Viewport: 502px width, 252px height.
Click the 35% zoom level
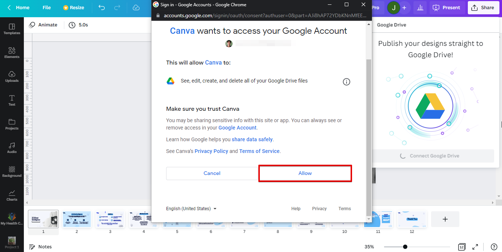[369, 247]
